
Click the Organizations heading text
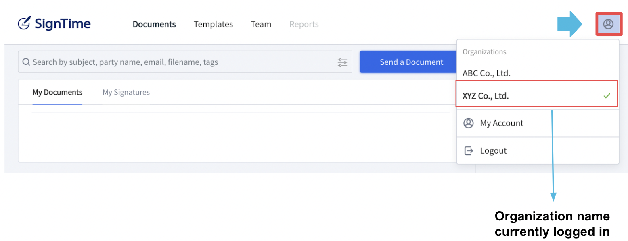click(484, 52)
